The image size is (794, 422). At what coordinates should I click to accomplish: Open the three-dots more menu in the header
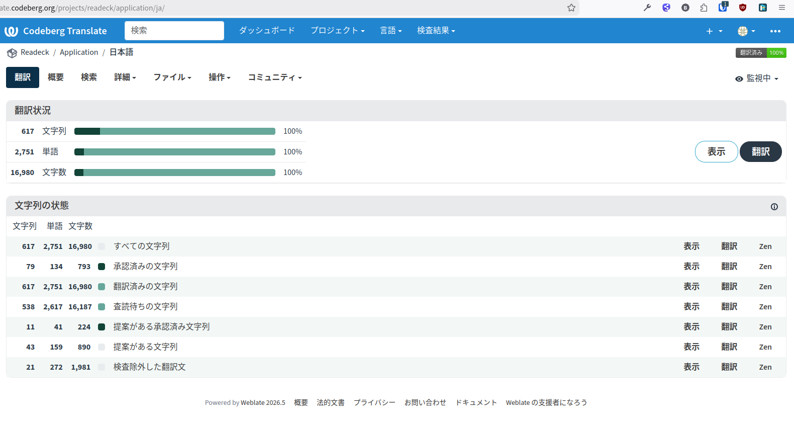[775, 31]
